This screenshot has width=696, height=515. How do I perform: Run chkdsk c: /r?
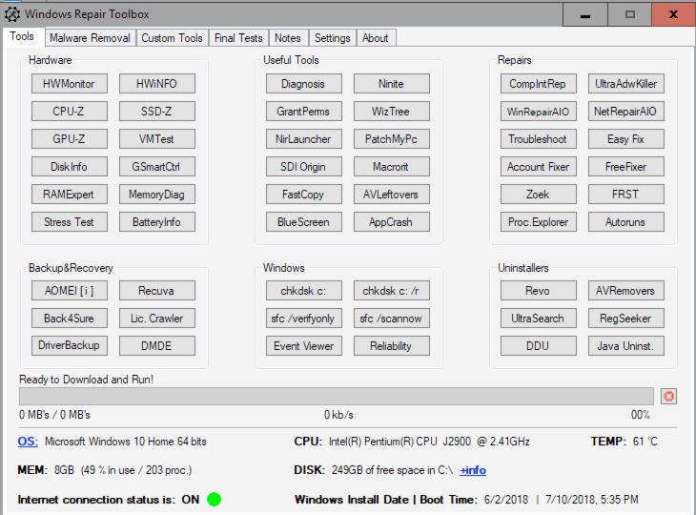pyautogui.click(x=392, y=290)
